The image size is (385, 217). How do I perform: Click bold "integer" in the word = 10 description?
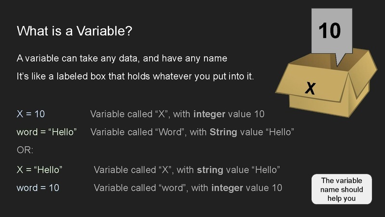[x=225, y=188]
